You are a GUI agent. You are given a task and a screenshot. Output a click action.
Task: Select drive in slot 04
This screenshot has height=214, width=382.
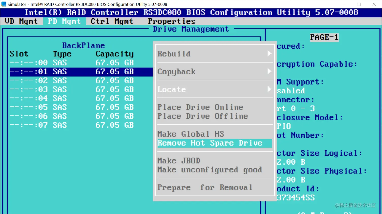[81, 98]
